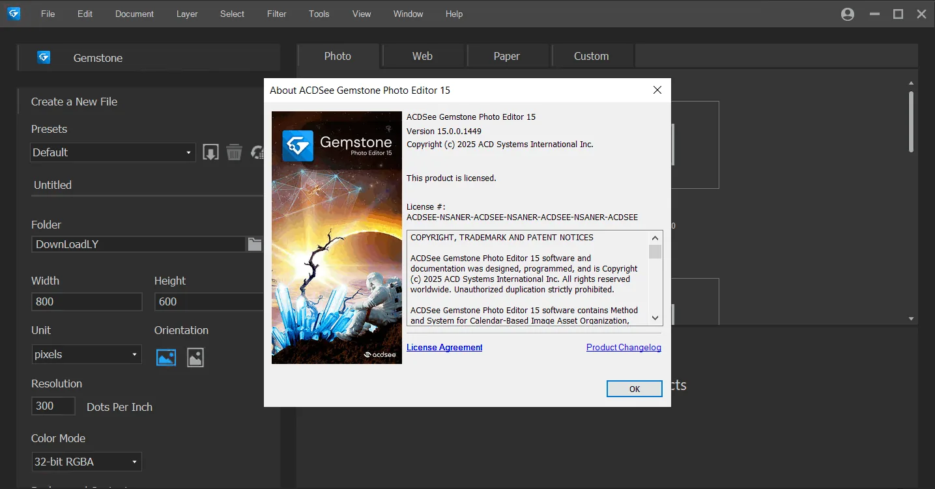Minimize the Gemstone application window
This screenshot has width=935, height=489.
click(x=875, y=14)
